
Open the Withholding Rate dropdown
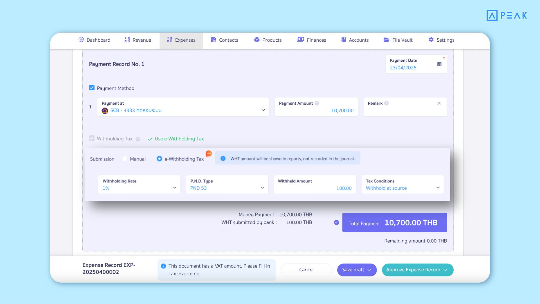tap(175, 187)
